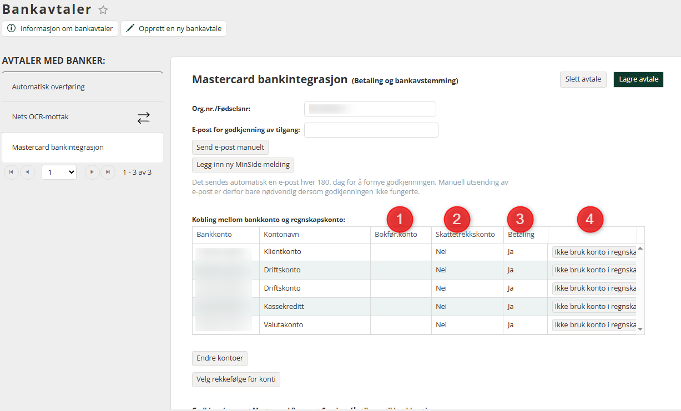
Task: Click the transfer arrows icon beside Nets OCR-mottak
Action: tap(144, 118)
